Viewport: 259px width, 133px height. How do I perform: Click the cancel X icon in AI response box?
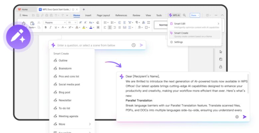pos(237,117)
